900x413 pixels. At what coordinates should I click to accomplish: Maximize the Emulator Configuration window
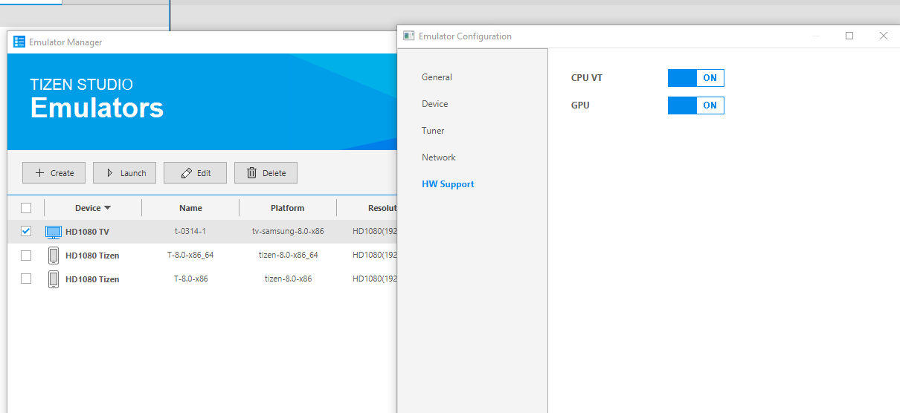click(849, 36)
